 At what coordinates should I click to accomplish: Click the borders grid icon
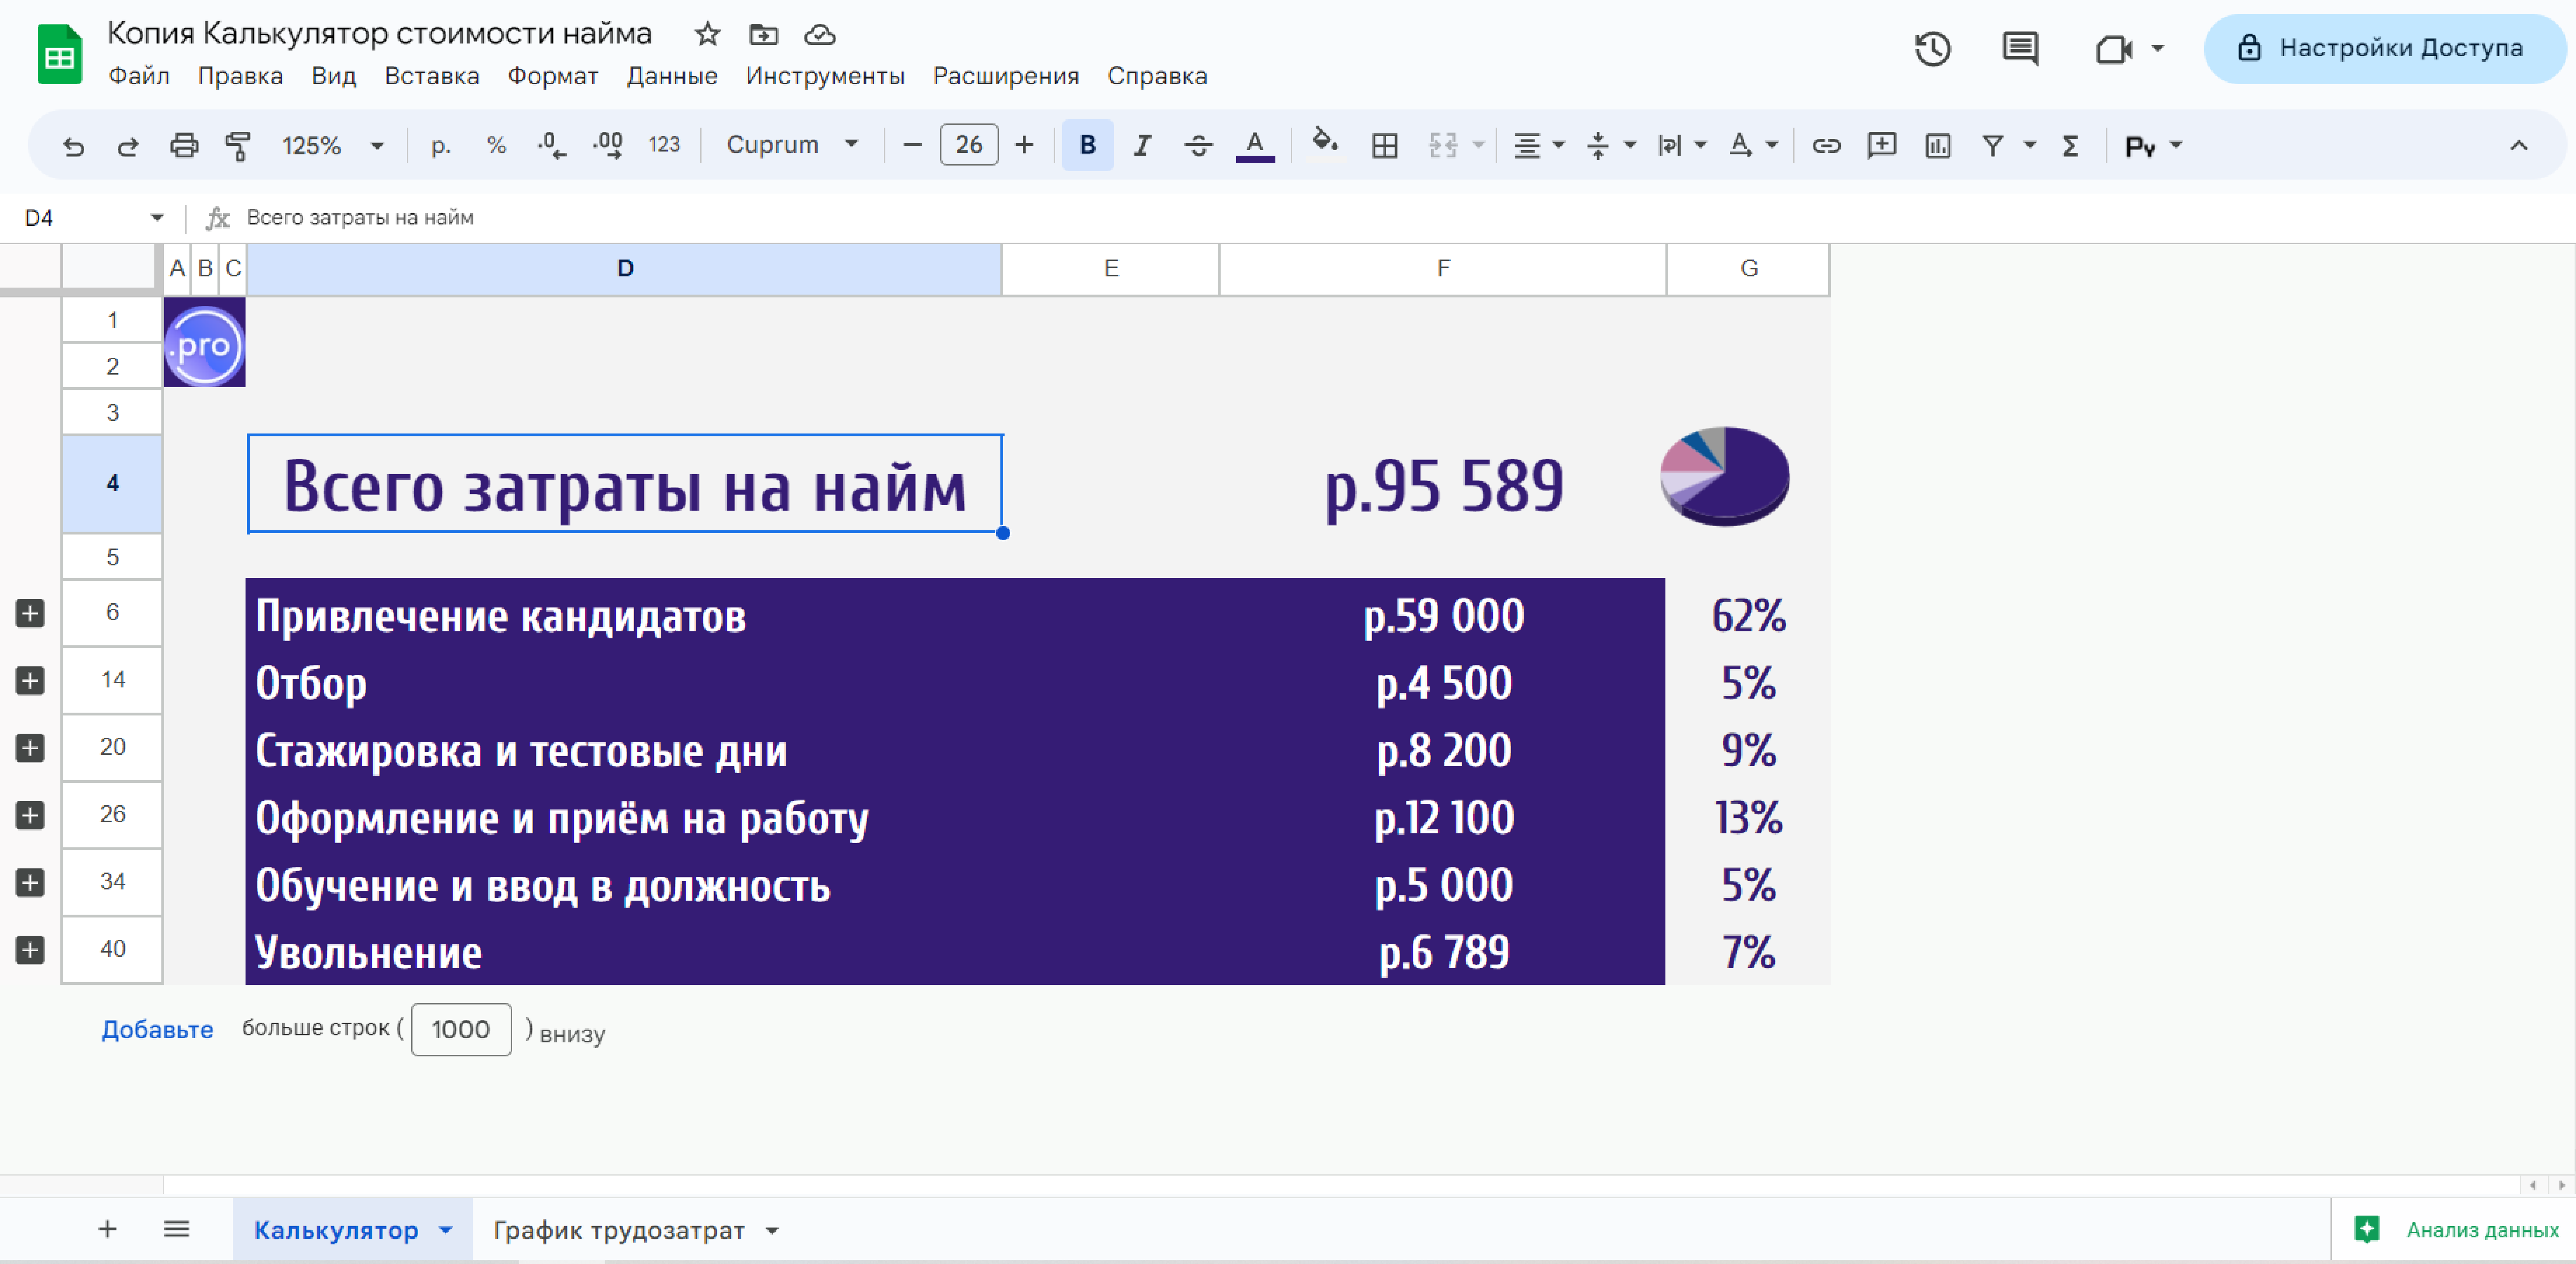pos(1384,146)
